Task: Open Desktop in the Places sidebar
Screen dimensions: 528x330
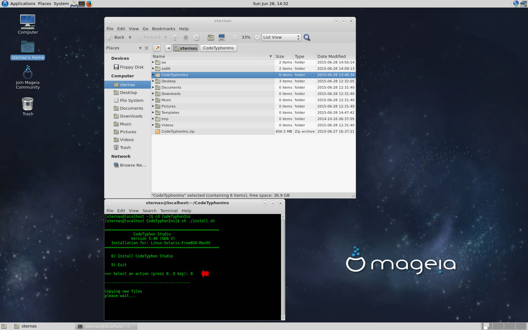Action: pos(128,92)
